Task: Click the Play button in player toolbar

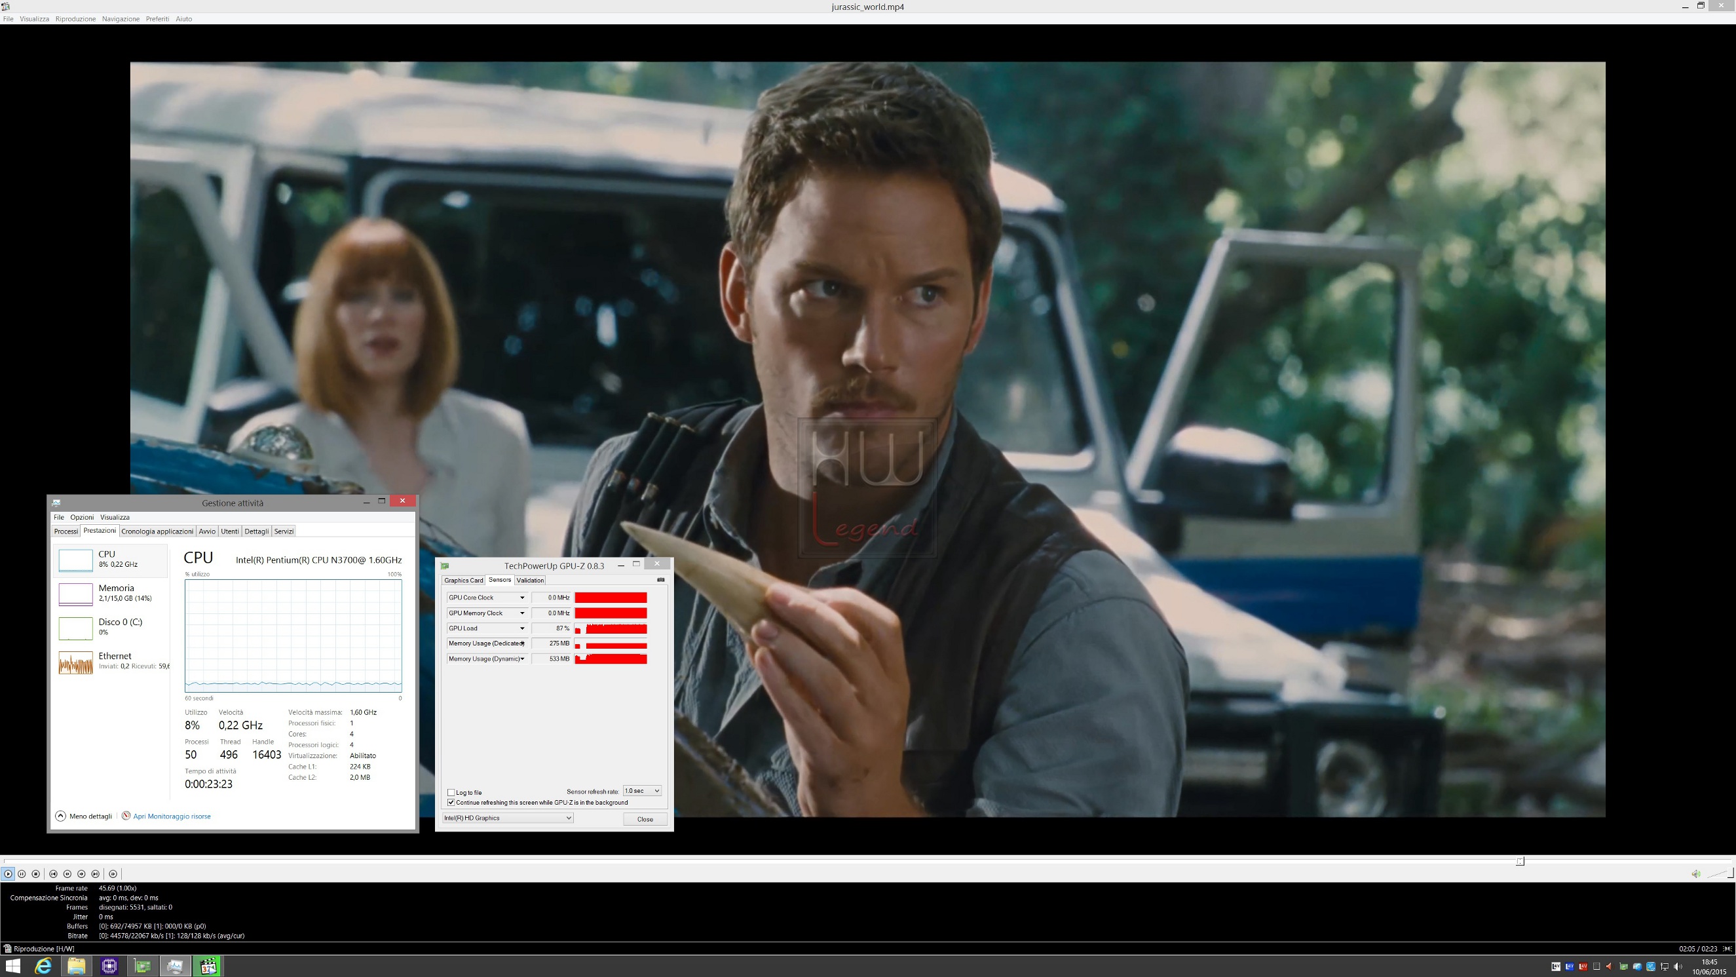Action: (x=8, y=874)
